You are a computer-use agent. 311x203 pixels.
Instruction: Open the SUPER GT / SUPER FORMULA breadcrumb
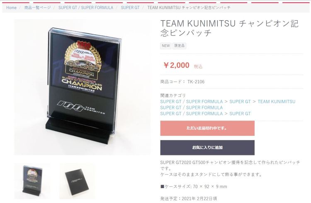coord(86,7)
